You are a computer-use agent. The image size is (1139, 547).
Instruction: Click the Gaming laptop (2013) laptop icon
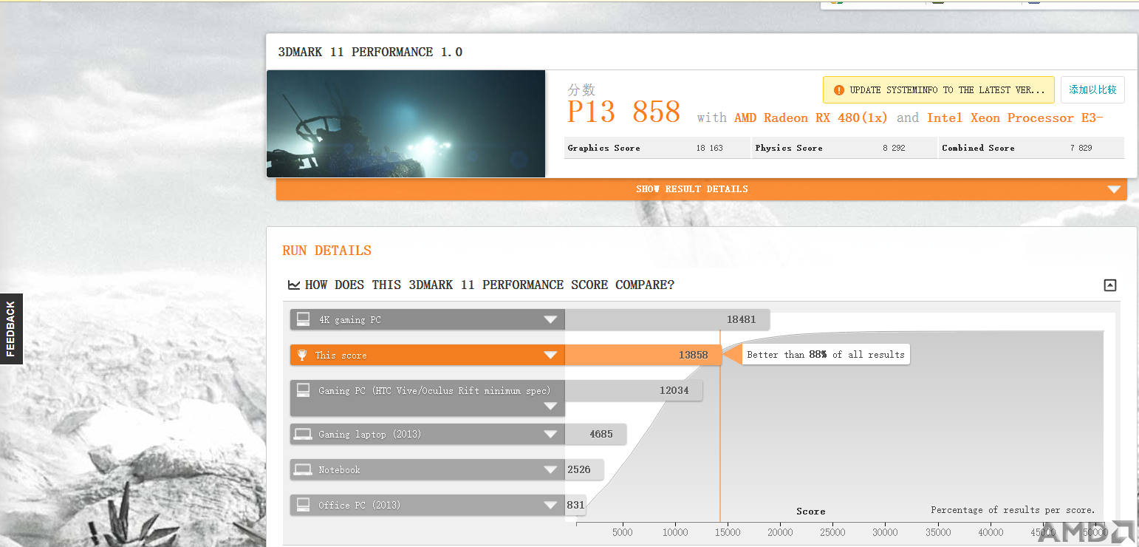(303, 434)
